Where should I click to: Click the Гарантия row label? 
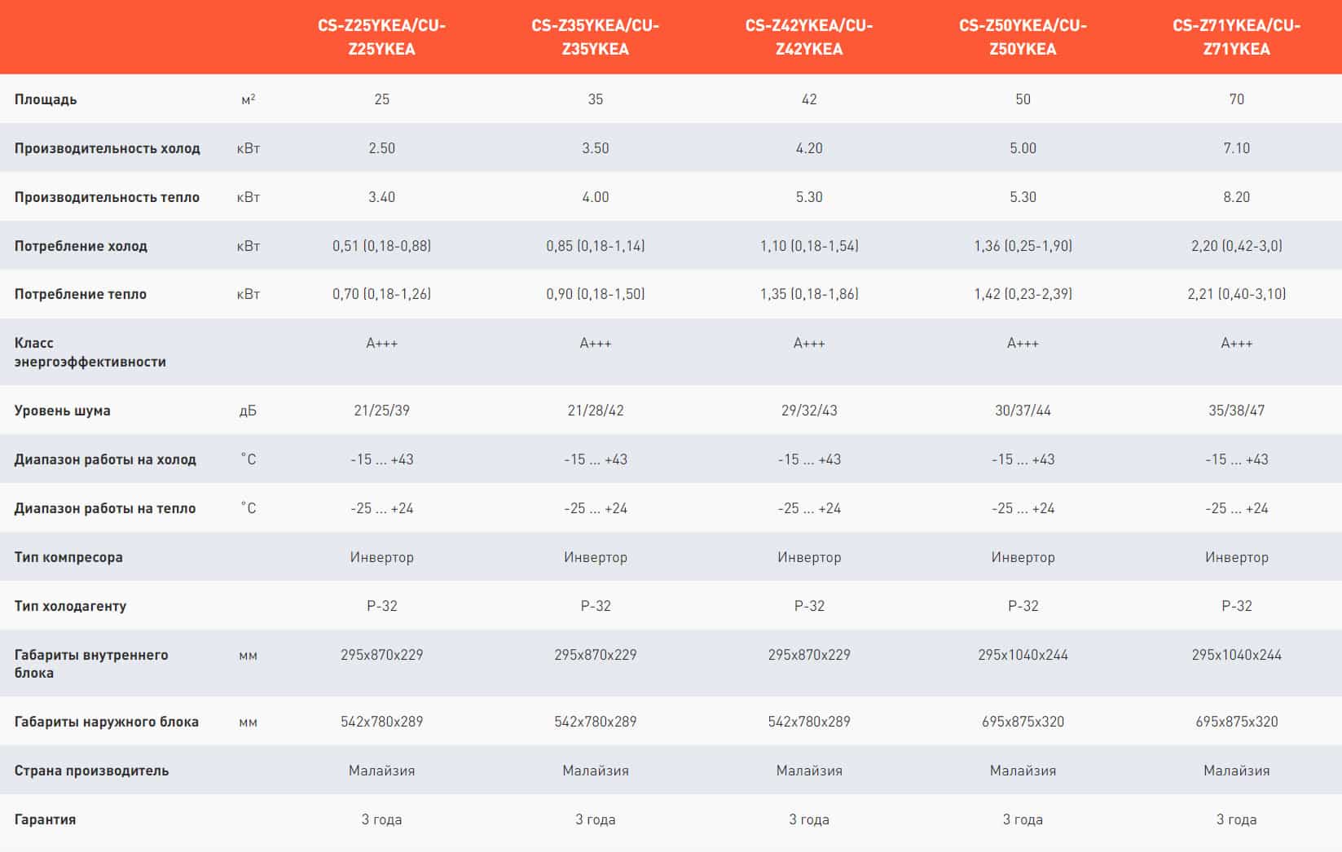[x=45, y=819]
